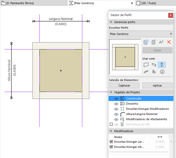Screen dimensions: 176x158
Task: Collapse the Vegetais de Projeto section
Action: click(111, 92)
